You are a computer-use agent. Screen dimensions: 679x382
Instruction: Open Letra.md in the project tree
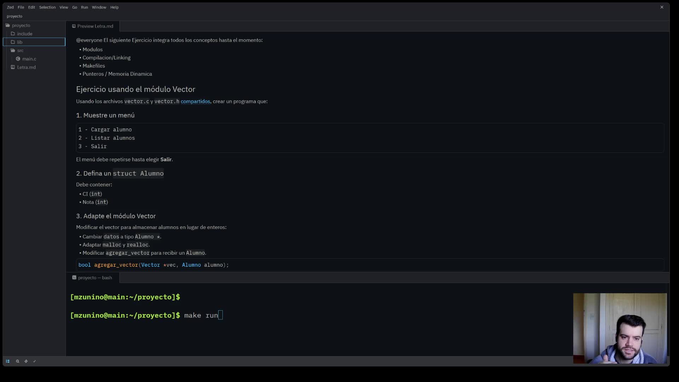(34, 67)
